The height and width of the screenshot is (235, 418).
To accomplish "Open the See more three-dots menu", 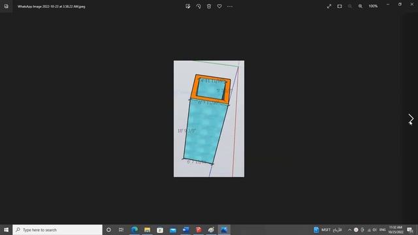I will click(x=230, y=7).
